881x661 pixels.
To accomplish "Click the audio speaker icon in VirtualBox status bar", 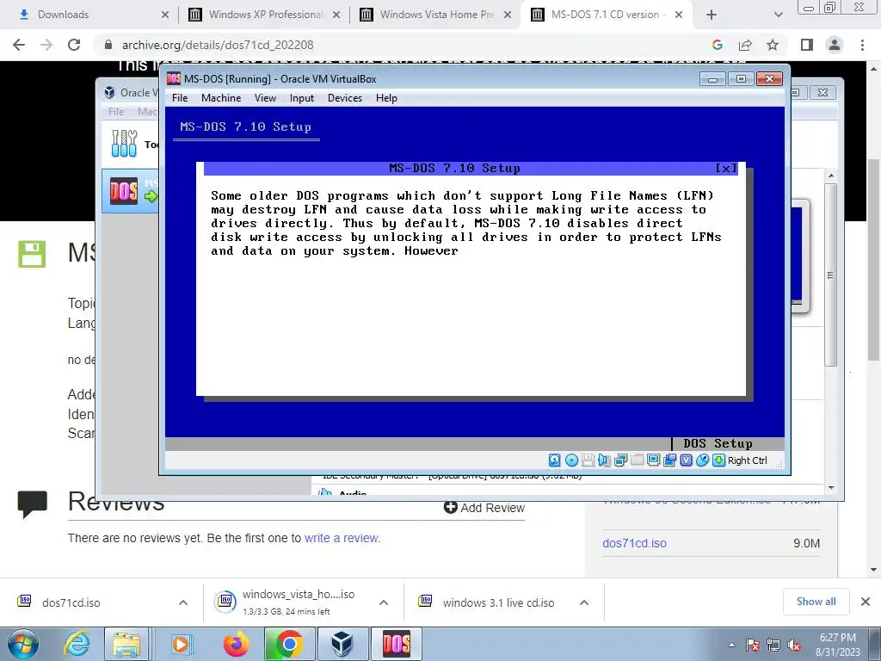I will click(604, 460).
